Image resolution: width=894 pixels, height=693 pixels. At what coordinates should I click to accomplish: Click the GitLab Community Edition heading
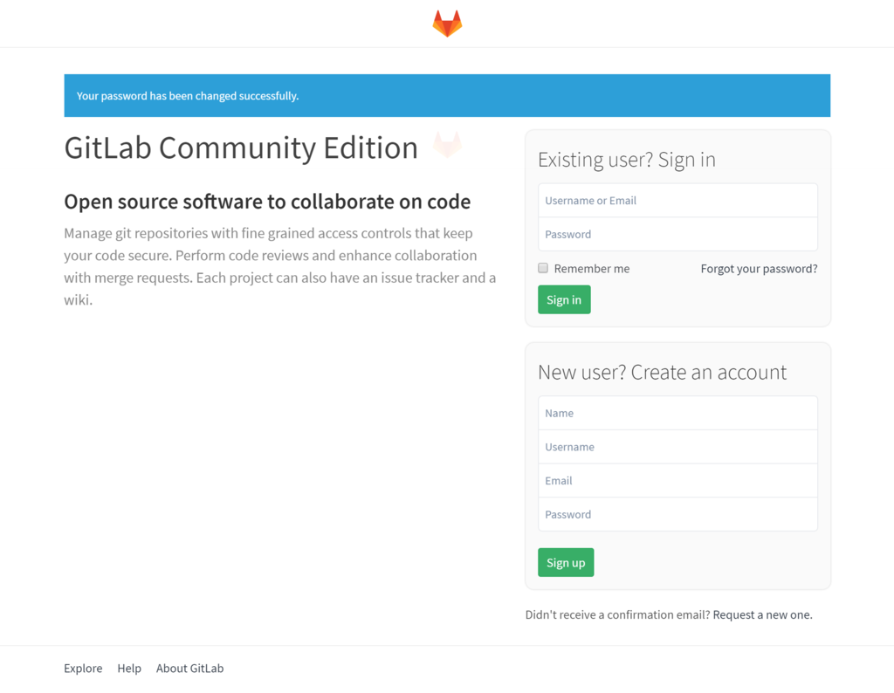click(241, 148)
